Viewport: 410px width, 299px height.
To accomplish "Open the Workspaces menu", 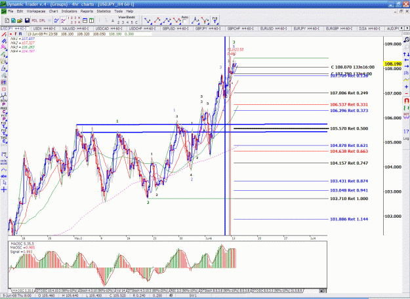I will (x=36, y=11).
